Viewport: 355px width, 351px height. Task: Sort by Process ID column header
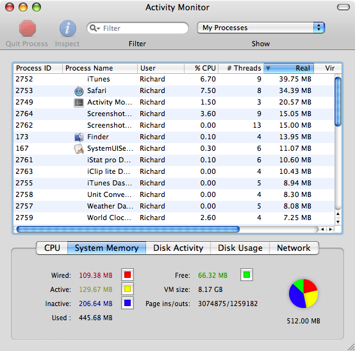pyautogui.click(x=38, y=68)
